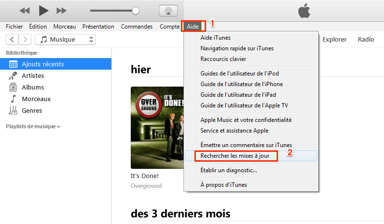Choose À propos d'iTunes

point(251,185)
